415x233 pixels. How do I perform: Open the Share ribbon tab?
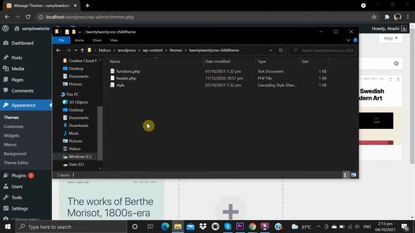click(97, 40)
